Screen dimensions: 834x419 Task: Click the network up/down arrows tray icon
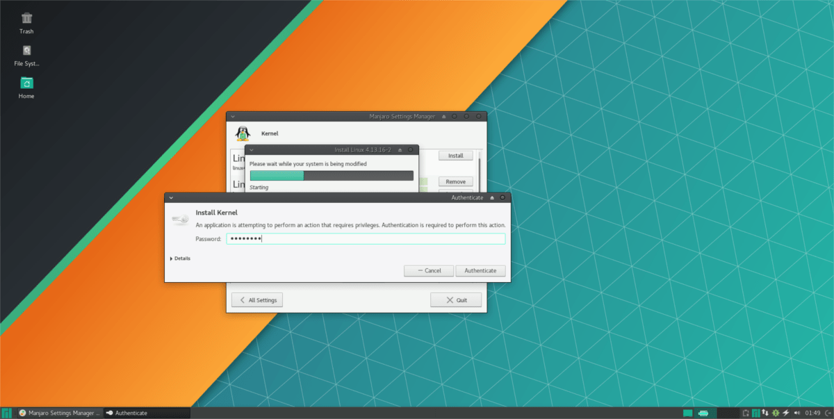coord(764,412)
